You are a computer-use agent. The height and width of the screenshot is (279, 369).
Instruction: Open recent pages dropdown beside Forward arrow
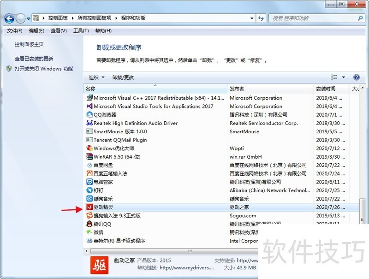(x=29, y=18)
